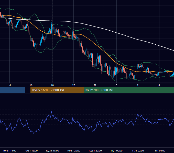
Task: Click the 10/31 20:00 date label
Action: (x=74, y=150)
